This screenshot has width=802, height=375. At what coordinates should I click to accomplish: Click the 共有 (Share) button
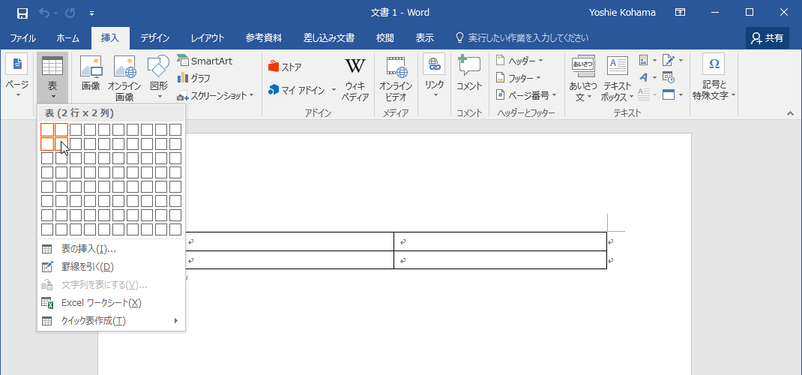tap(768, 37)
